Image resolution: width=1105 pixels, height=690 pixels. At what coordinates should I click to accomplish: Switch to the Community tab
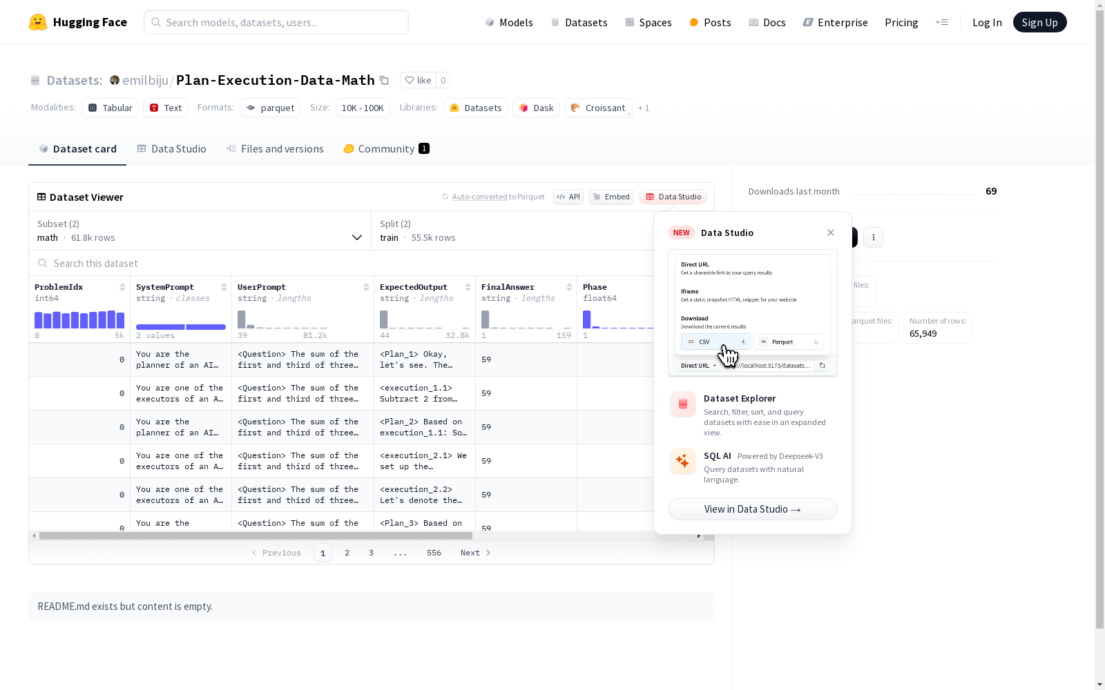[387, 148]
